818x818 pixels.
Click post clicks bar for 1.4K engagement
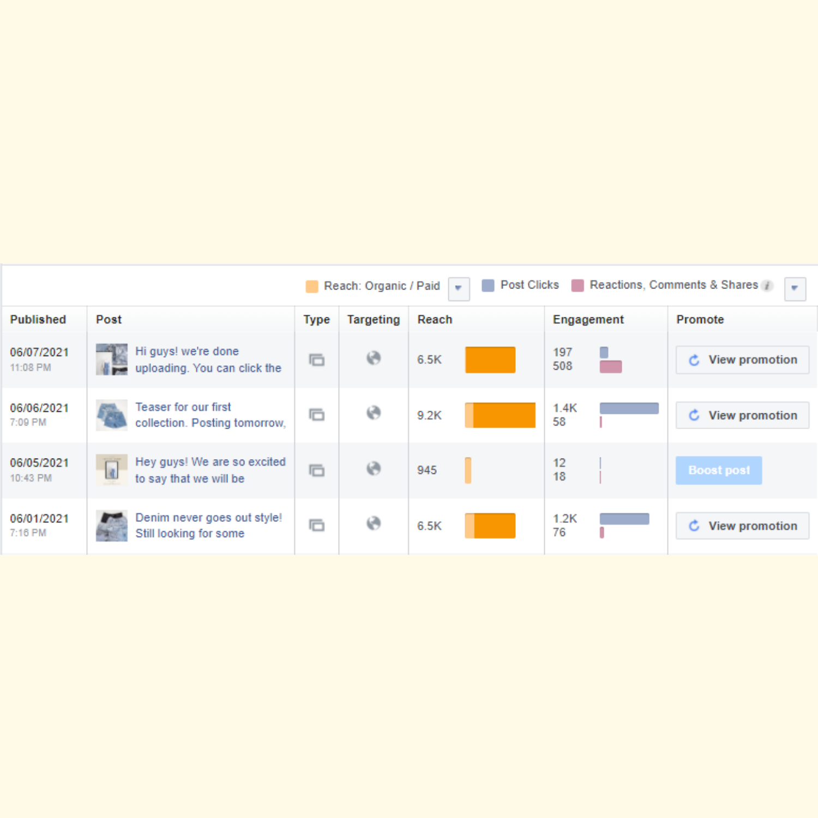629,408
